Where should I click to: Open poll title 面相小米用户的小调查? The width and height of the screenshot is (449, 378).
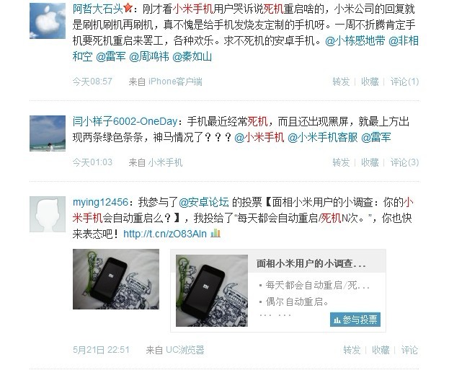pyautogui.click(x=311, y=263)
